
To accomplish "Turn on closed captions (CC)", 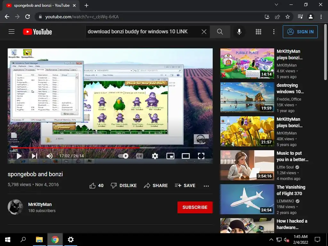I will (140, 156).
